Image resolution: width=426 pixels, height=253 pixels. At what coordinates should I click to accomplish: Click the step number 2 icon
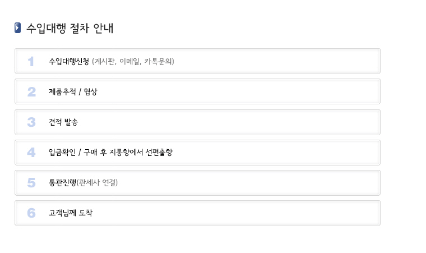pyautogui.click(x=31, y=91)
